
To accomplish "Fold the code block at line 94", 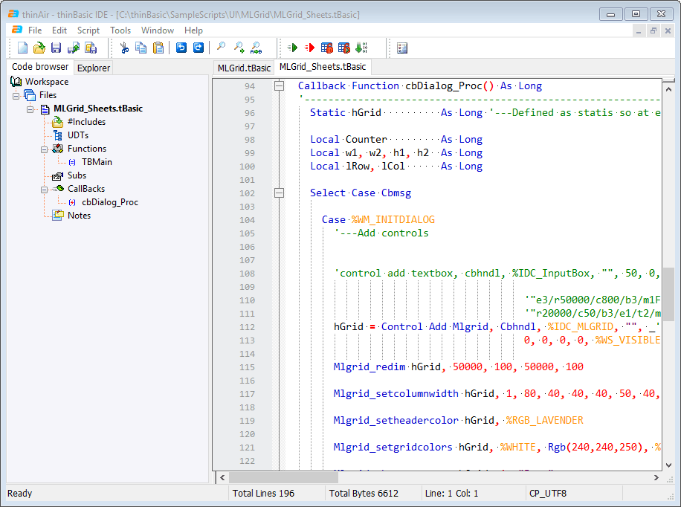I will (x=280, y=86).
